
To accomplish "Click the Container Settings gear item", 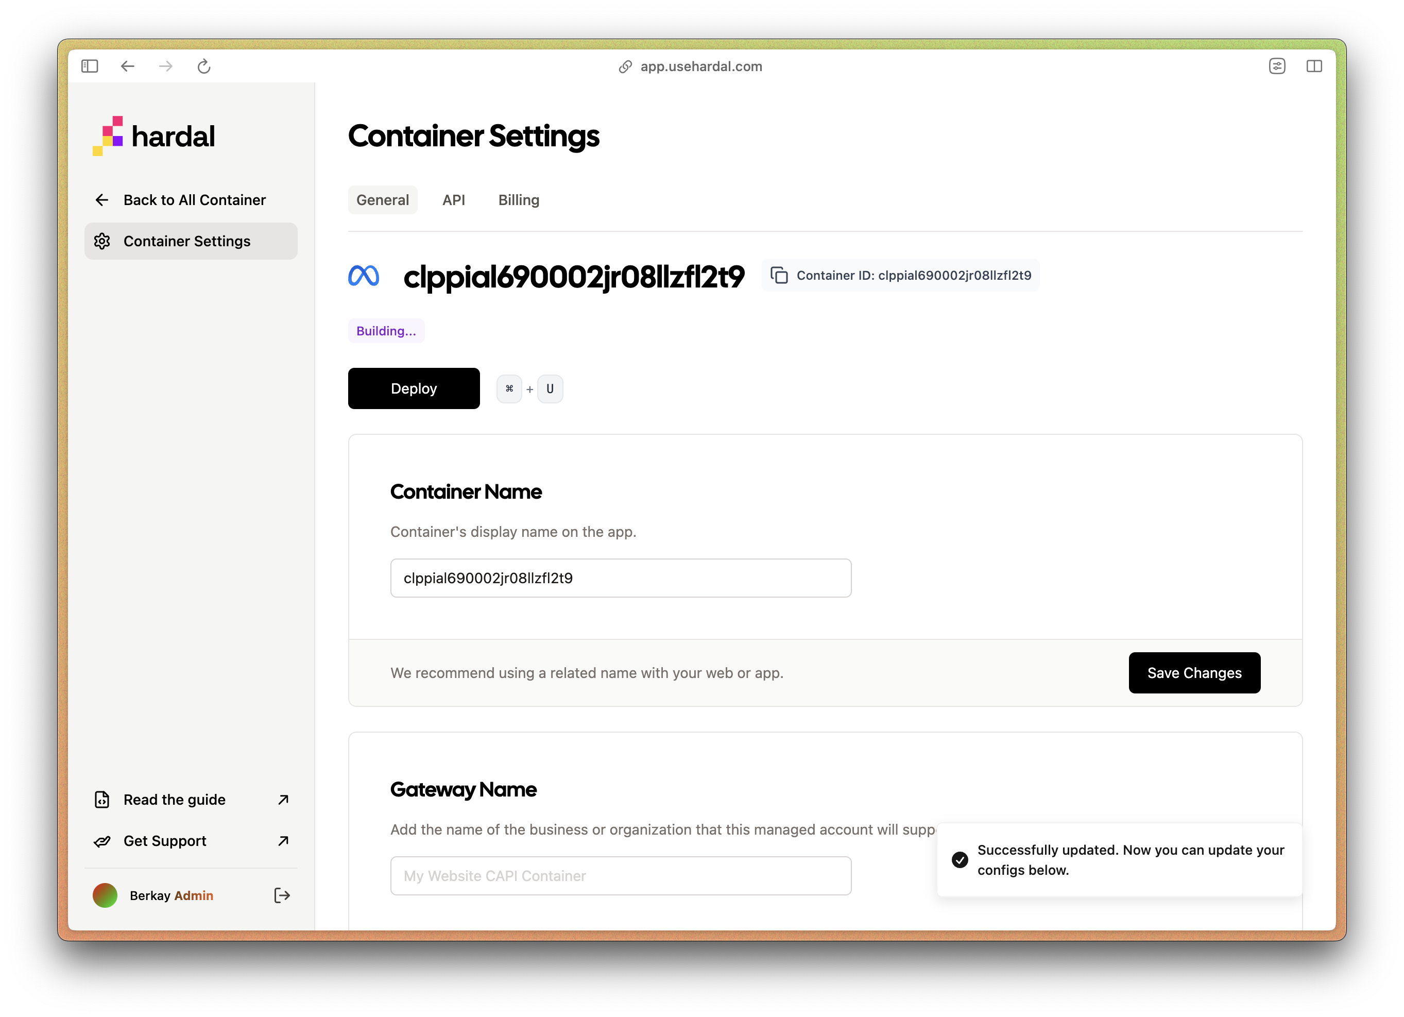I will point(191,241).
